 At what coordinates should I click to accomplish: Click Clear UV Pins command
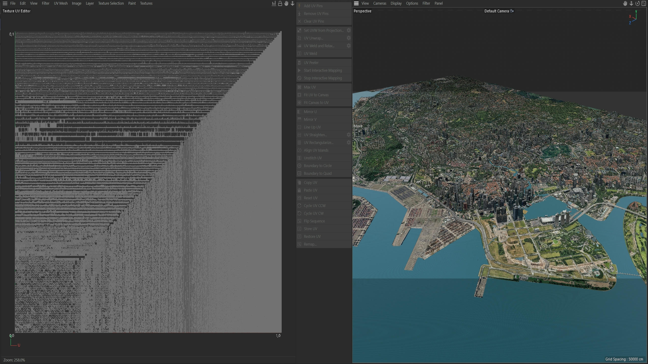(324, 21)
